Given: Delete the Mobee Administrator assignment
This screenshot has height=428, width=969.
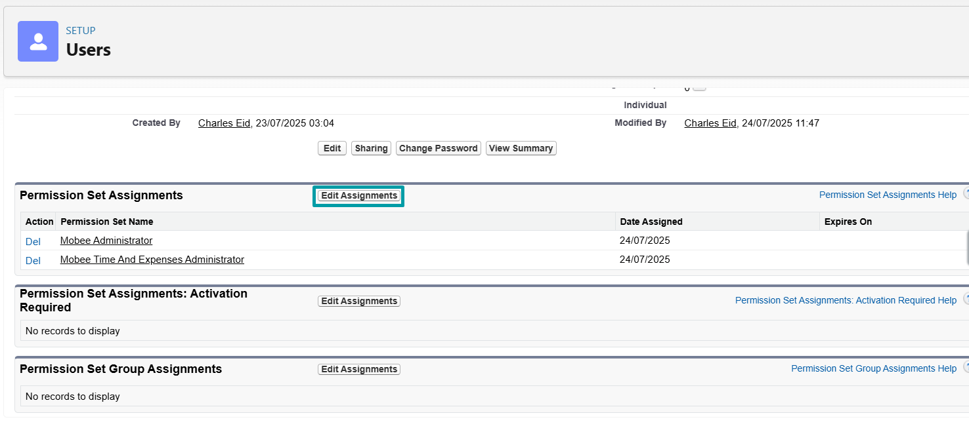Looking at the screenshot, I should coord(33,241).
